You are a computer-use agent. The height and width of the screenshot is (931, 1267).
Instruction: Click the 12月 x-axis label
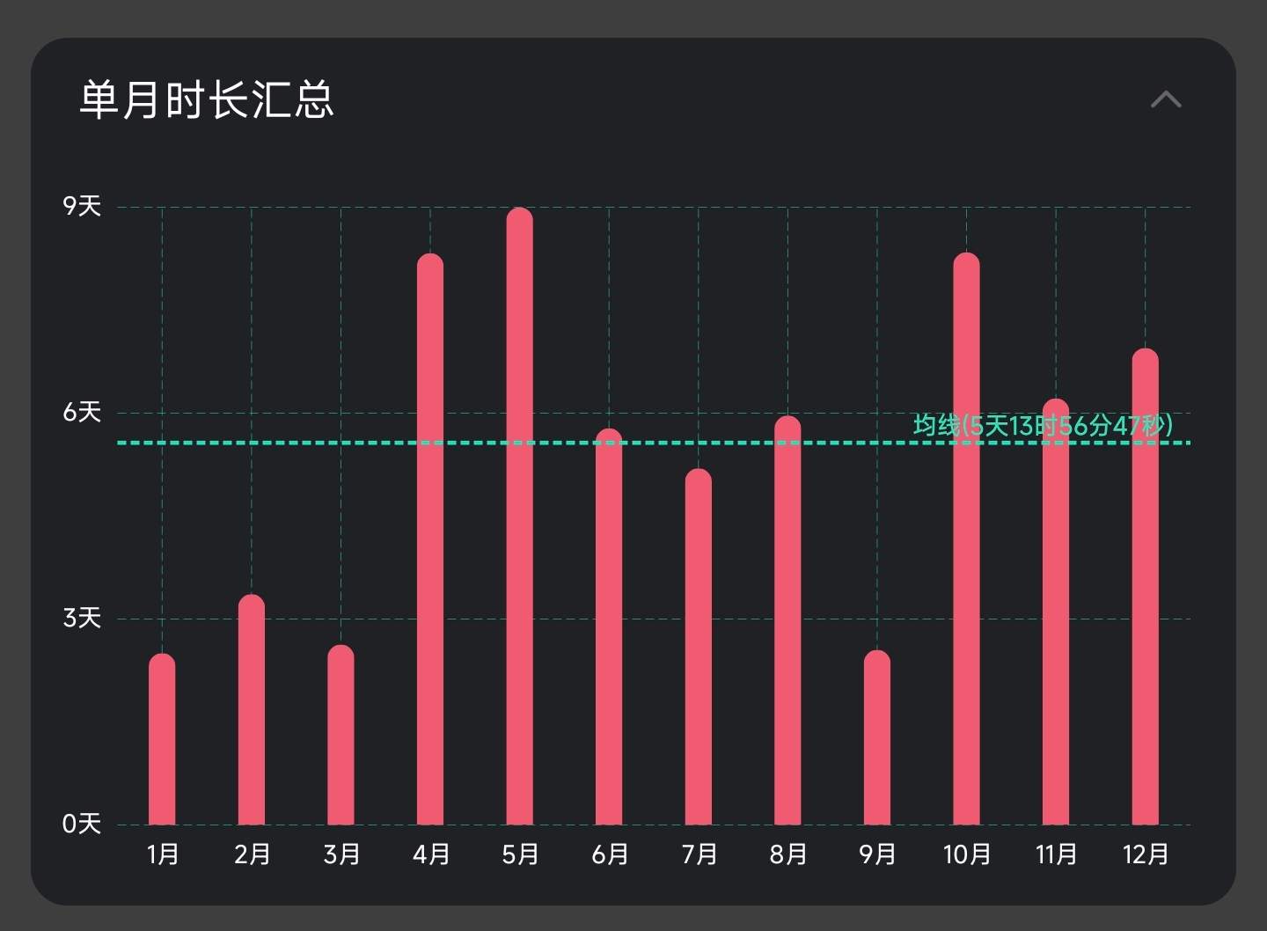(1145, 854)
